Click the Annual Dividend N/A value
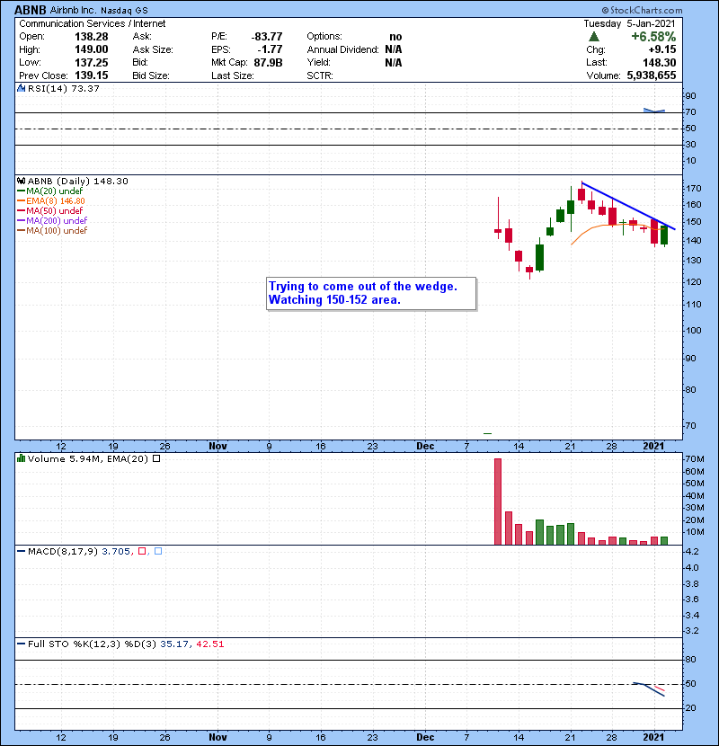719x746 pixels. (x=394, y=49)
